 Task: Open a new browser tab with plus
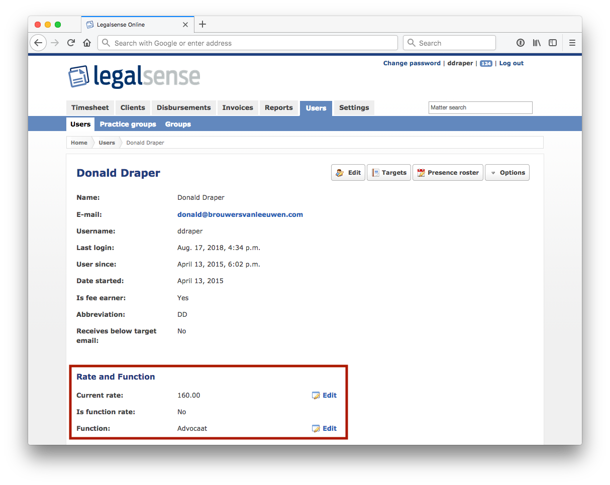pos(202,24)
